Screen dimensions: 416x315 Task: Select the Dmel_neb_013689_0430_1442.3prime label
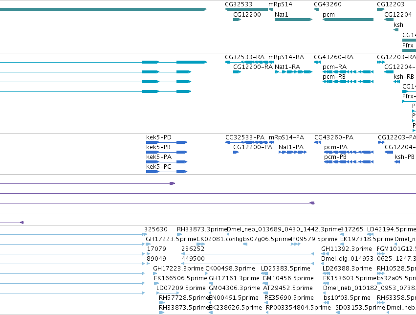(x=284, y=229)
